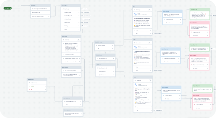
Task: Follow More Questions go-to beside ad-1 No
Action: point(158,34)
